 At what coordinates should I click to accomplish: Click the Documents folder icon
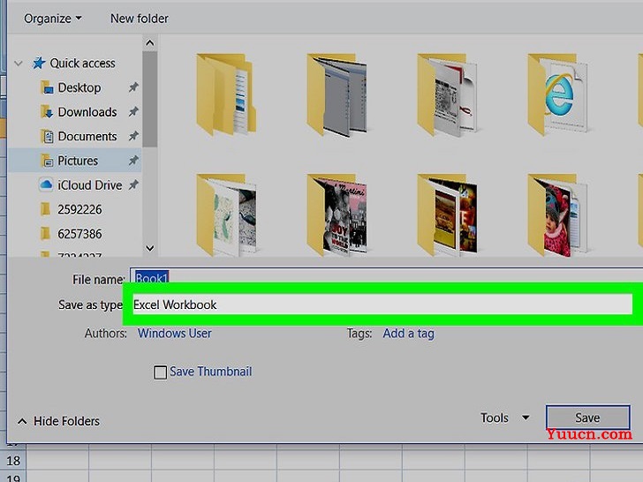point(47,136)
